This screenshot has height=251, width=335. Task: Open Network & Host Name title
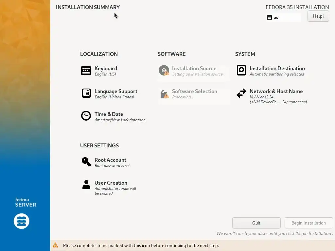pyautogui.click(x=276, y=92)
